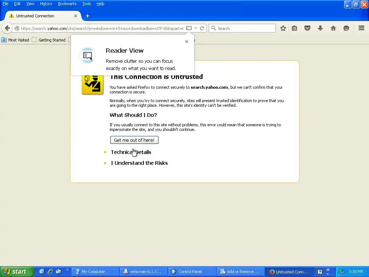Image resolution: width=369 pixels, height=277 pixels.
Task: Open the Windows start menu
Action: [17, 272]
